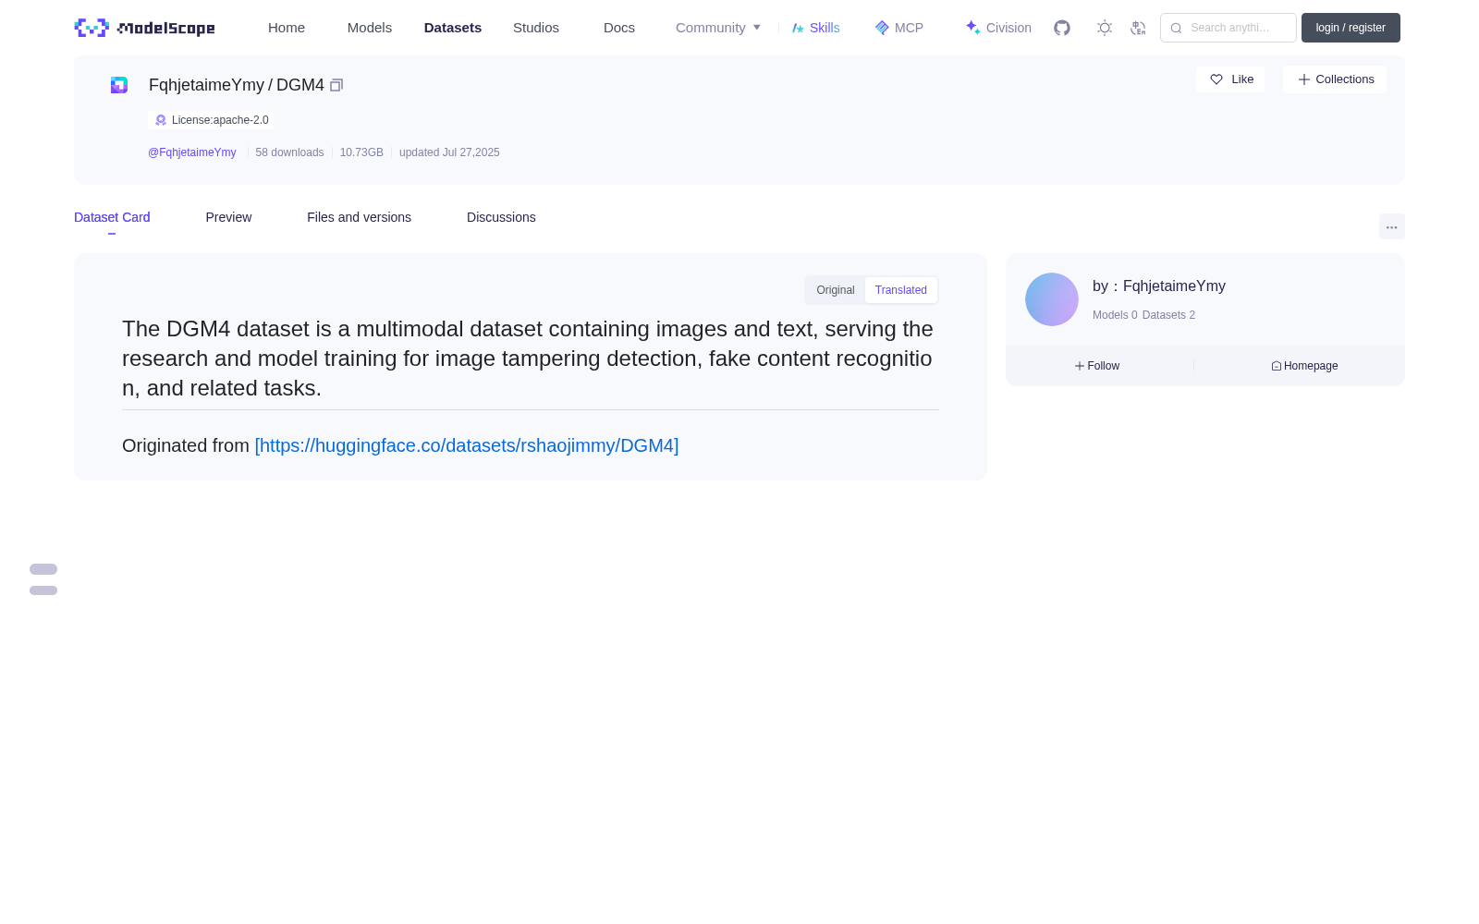Click the 'Datasets 2' count
The height and width of the screenshot is (924, 1479).
[x=1168, y=315]
